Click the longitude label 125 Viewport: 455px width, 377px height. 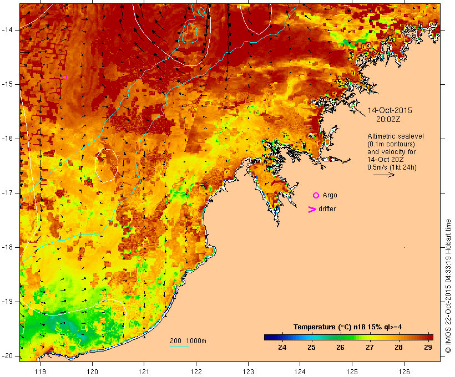[x=352, y=371]
